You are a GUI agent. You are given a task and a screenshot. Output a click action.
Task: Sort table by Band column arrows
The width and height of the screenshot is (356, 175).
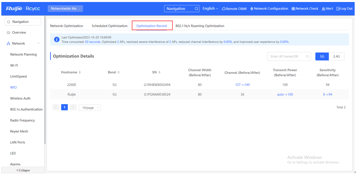119,72
